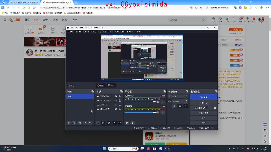Open transition properties three-dot icon in the Transitions dock
Viewport: 271px width, 152px height.
tap(185, 106)
